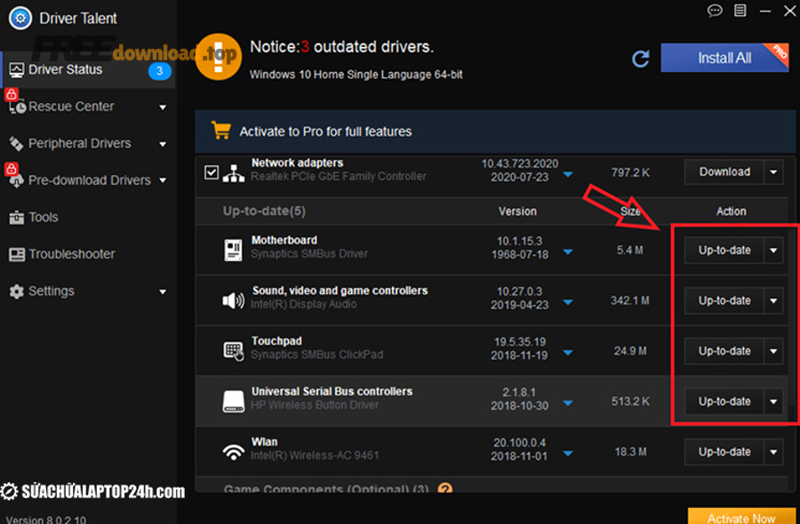Click the orange exclamation notice icon
Image resolution: width=800 pixels, height=524 pixels.
point(219,57)
